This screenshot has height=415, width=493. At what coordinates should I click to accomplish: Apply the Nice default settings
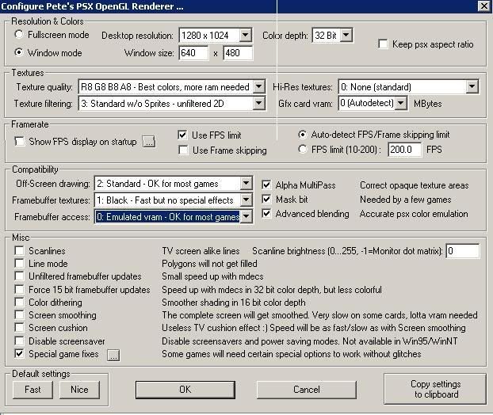(79, 390)
